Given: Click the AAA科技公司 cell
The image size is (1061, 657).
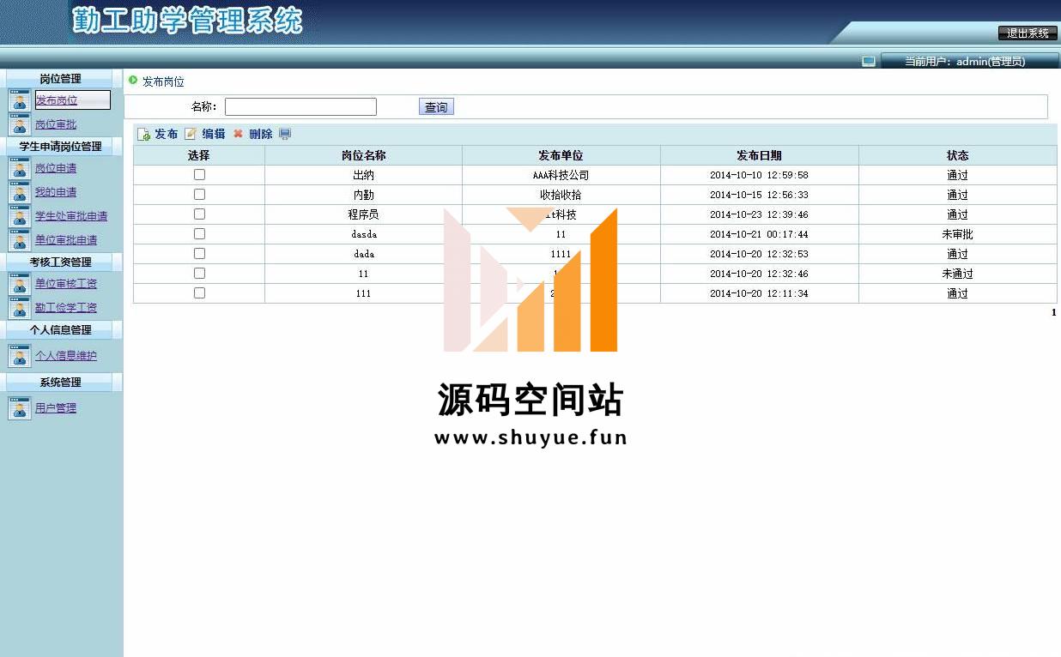Looking at the screenshot, I should (561, 175).
